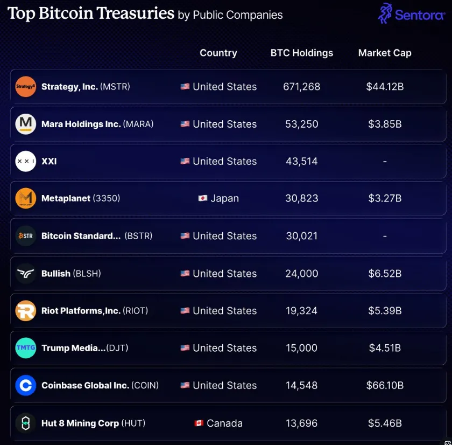Click the Coinbase blue C logo

pyautogui.click(x=26, y=386)
